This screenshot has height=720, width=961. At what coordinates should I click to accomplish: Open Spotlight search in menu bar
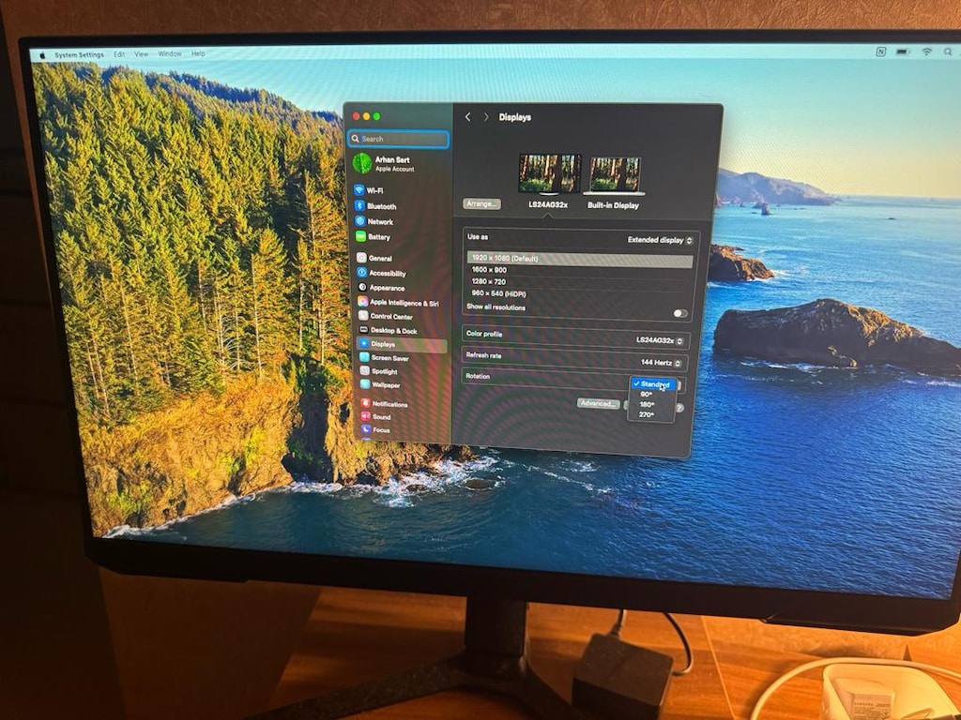pos(948,52)
